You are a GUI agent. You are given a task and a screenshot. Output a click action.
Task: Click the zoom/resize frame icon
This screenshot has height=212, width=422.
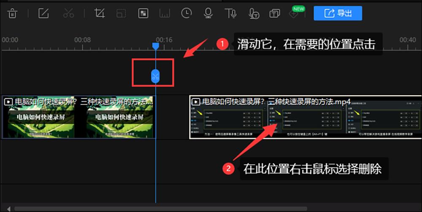tap(121, 13)
